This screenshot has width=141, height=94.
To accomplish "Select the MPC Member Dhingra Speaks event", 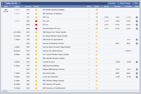I will 53,81.
